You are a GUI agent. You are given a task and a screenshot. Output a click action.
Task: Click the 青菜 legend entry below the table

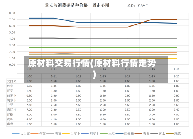point(54,134)
